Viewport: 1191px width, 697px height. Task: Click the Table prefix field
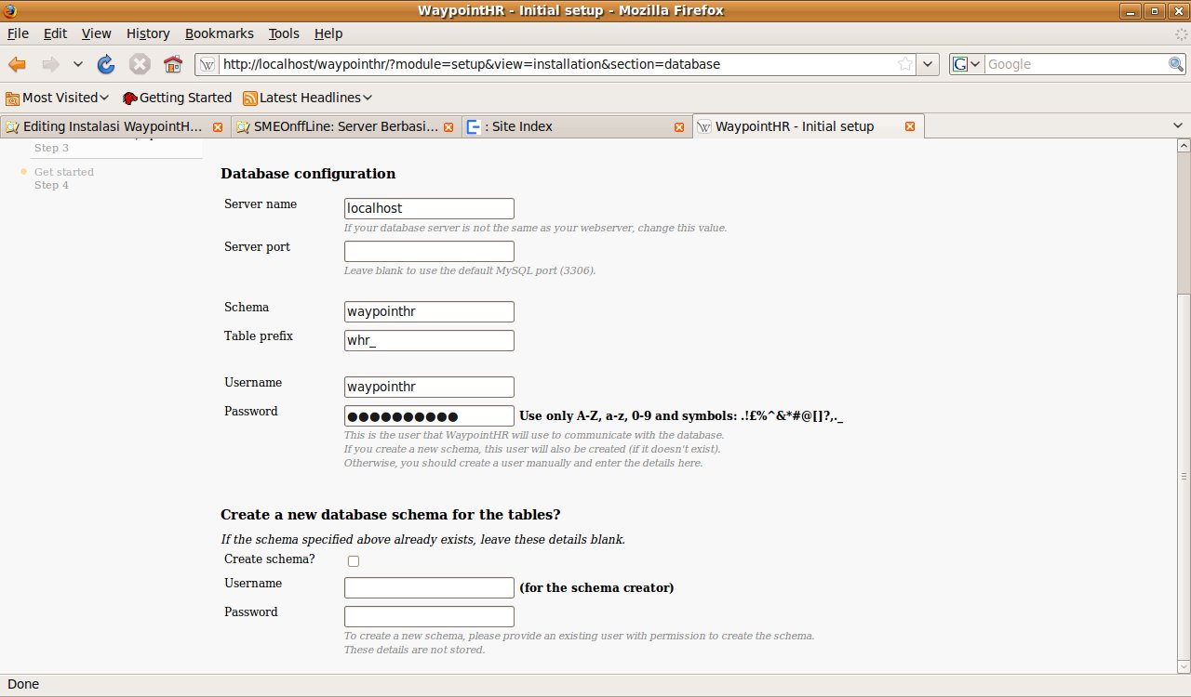[x=429, y=341]
